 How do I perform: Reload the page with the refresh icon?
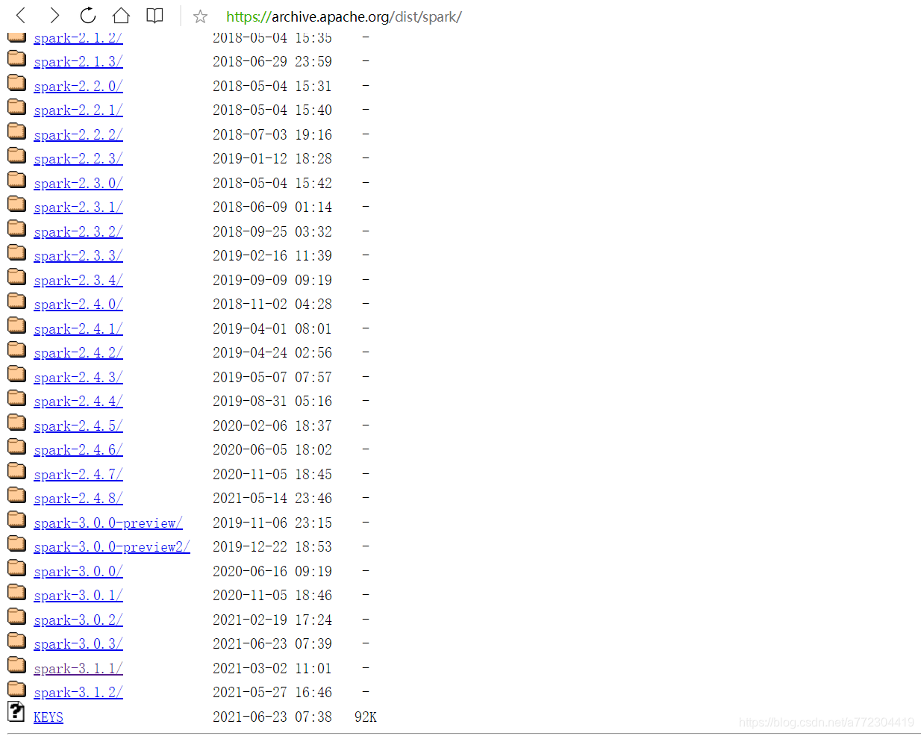(x=87, y=15)
